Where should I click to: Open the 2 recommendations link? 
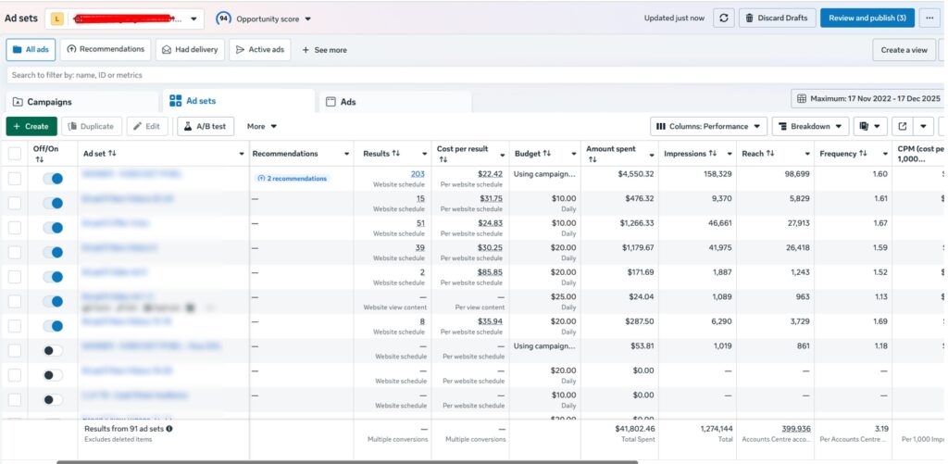[292, 178]
